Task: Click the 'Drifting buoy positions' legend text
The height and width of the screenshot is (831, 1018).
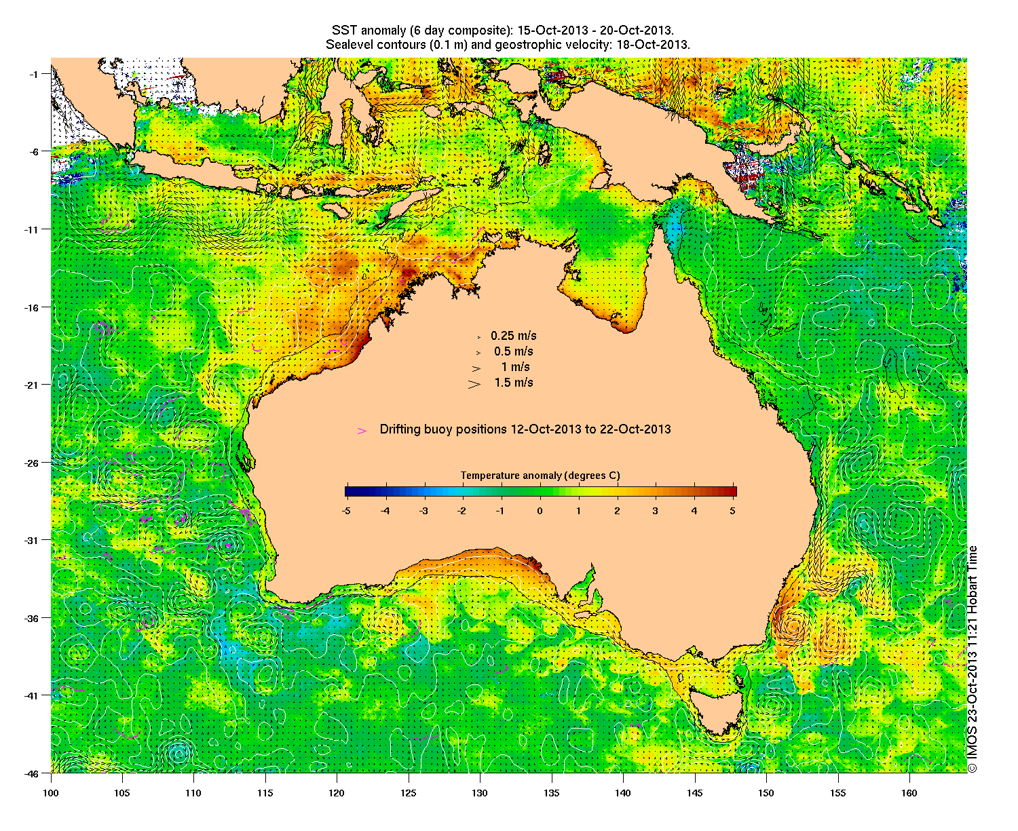Action: tap(525, 429)
